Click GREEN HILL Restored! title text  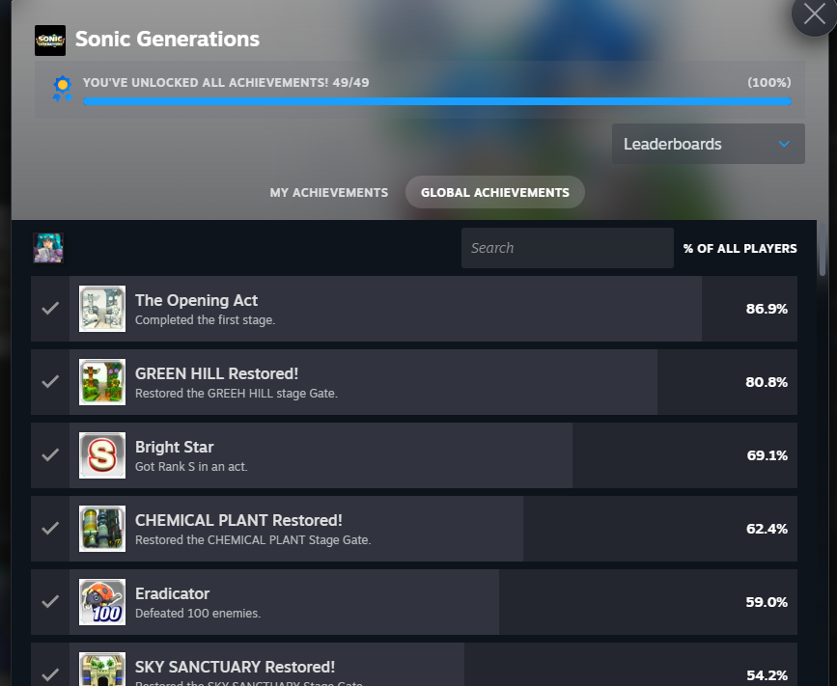tap(216, 373)
